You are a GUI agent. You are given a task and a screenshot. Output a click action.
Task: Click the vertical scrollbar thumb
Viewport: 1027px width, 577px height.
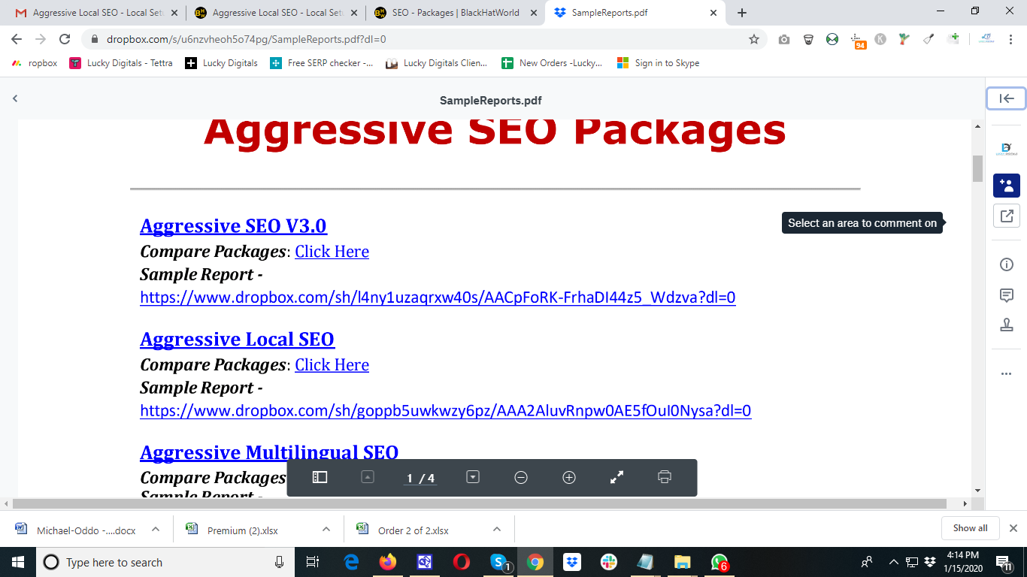[x=977, y=168]
